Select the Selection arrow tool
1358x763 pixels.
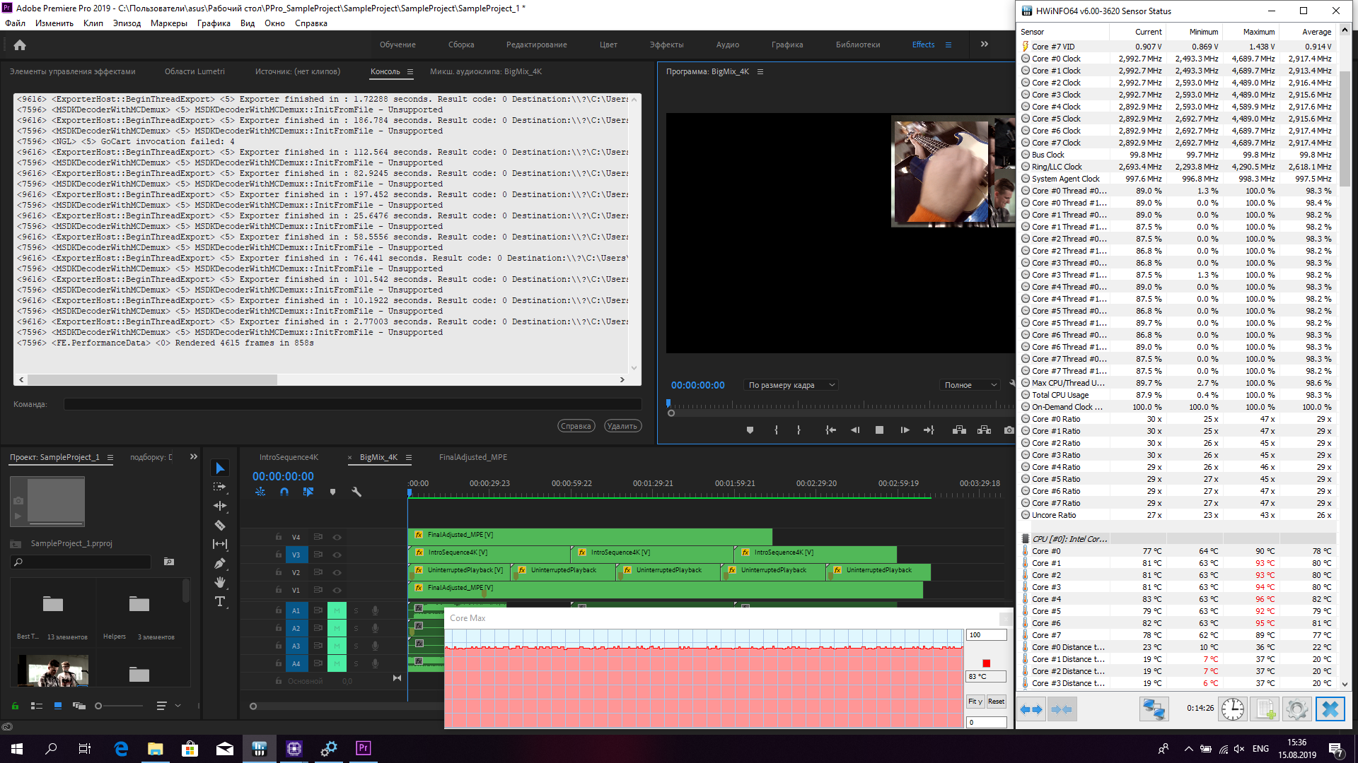click(x=220, y=468)
